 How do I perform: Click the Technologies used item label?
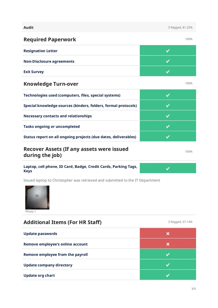tap(72, 95)
